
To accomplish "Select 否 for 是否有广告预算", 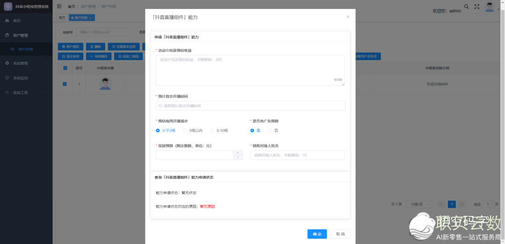I will [273, 131].
